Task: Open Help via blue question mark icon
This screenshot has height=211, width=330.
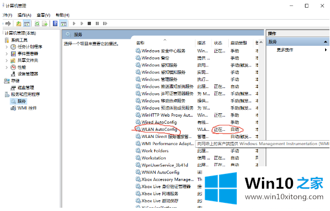Action: coord(55,23)
